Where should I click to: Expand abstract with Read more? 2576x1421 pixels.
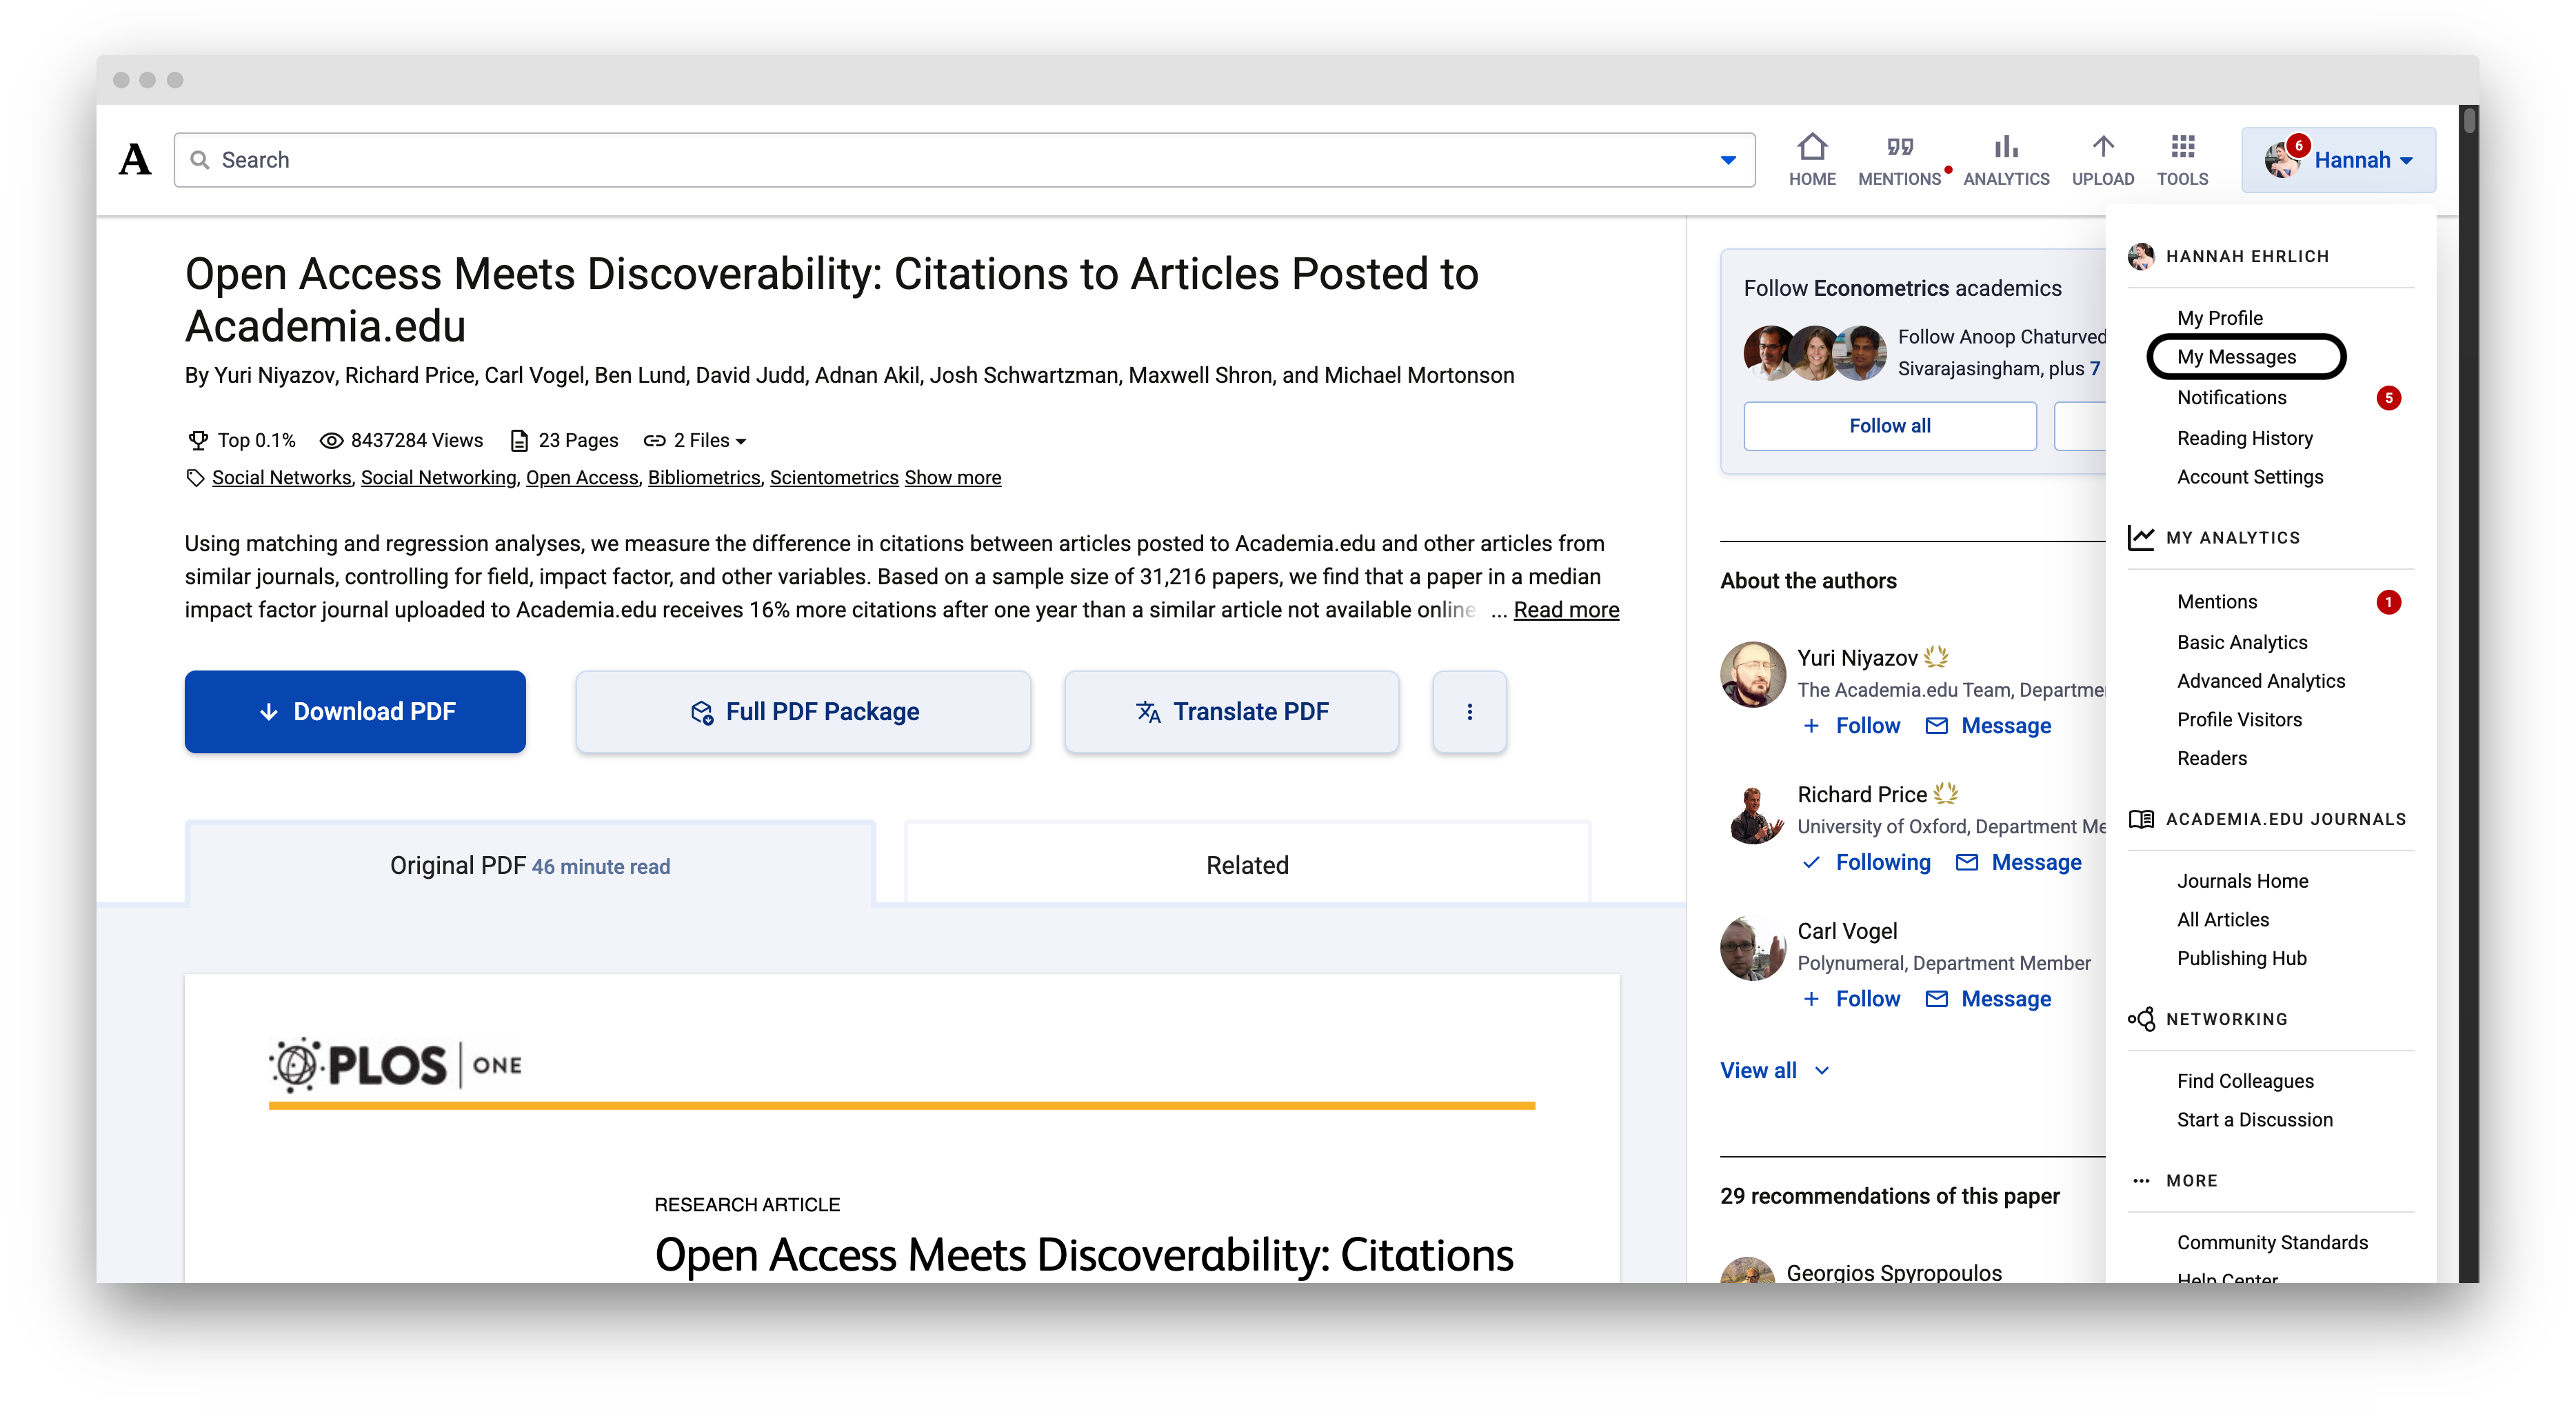pos(1565,609)
